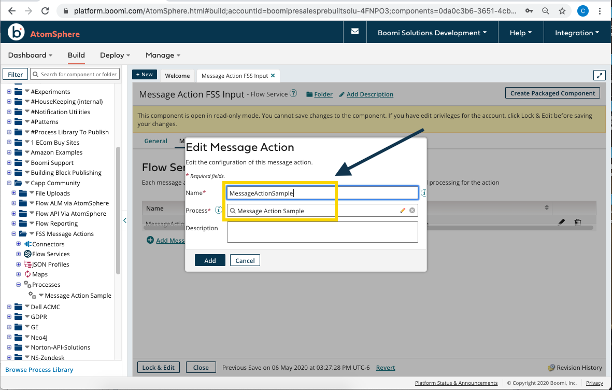
Task: Select Message Action Sample process in tree
Action: 78,296
